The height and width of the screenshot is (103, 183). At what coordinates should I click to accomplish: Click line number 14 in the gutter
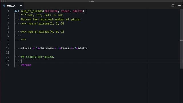(x=8, y=65)
